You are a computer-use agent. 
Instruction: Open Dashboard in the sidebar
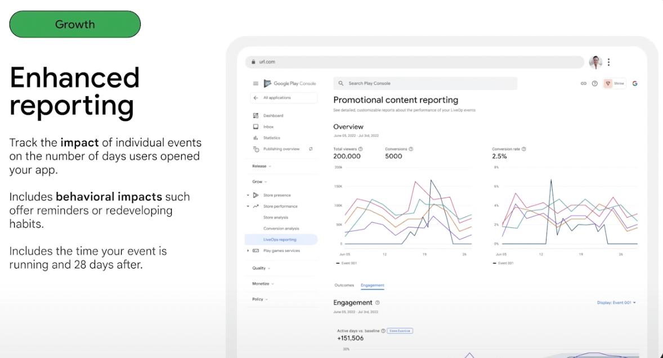[x=273, y=115]
